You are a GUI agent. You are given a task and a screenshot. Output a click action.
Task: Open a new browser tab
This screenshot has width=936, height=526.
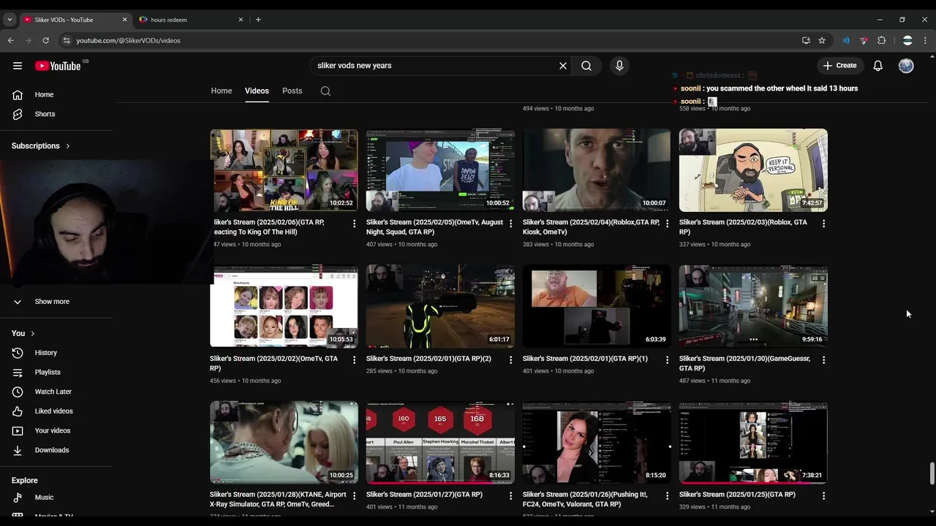pos(258,20)
